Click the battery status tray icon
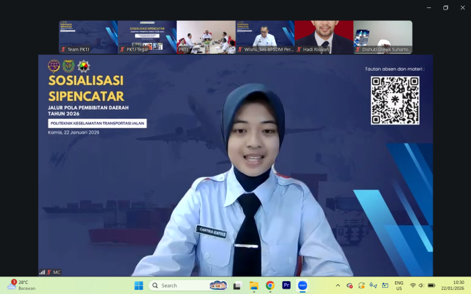The height and width of the screenshot is (294, 471). tap(431, 285)
